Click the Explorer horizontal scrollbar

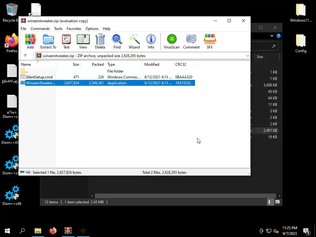pyautogui.click(x=185, y=196)
